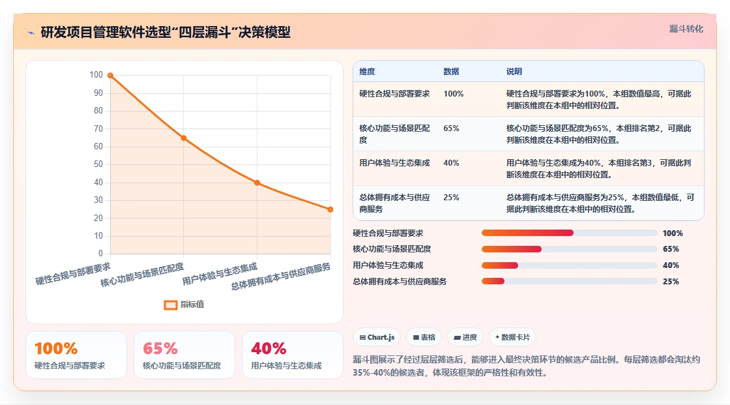Viewport: 730px width, 405px height.
Task: Click the 指标值 legend label
Action: (x=192, y=305)
